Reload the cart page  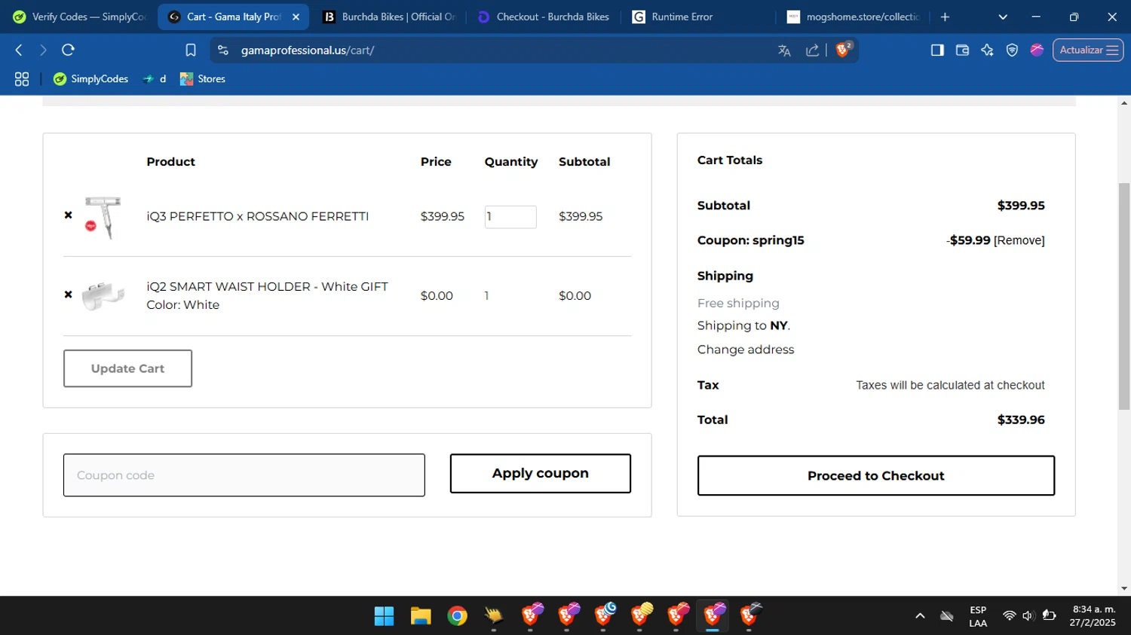pos(68,50)
